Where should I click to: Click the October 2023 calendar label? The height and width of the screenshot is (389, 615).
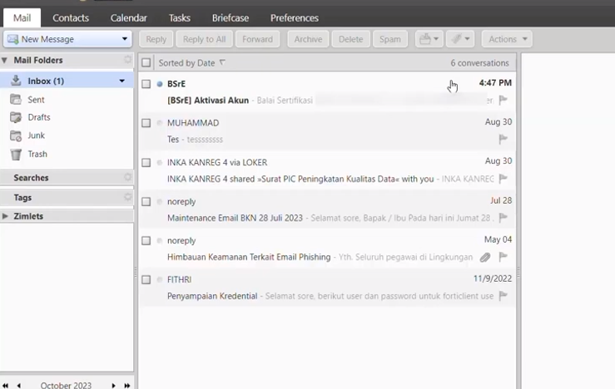[66, 386]
